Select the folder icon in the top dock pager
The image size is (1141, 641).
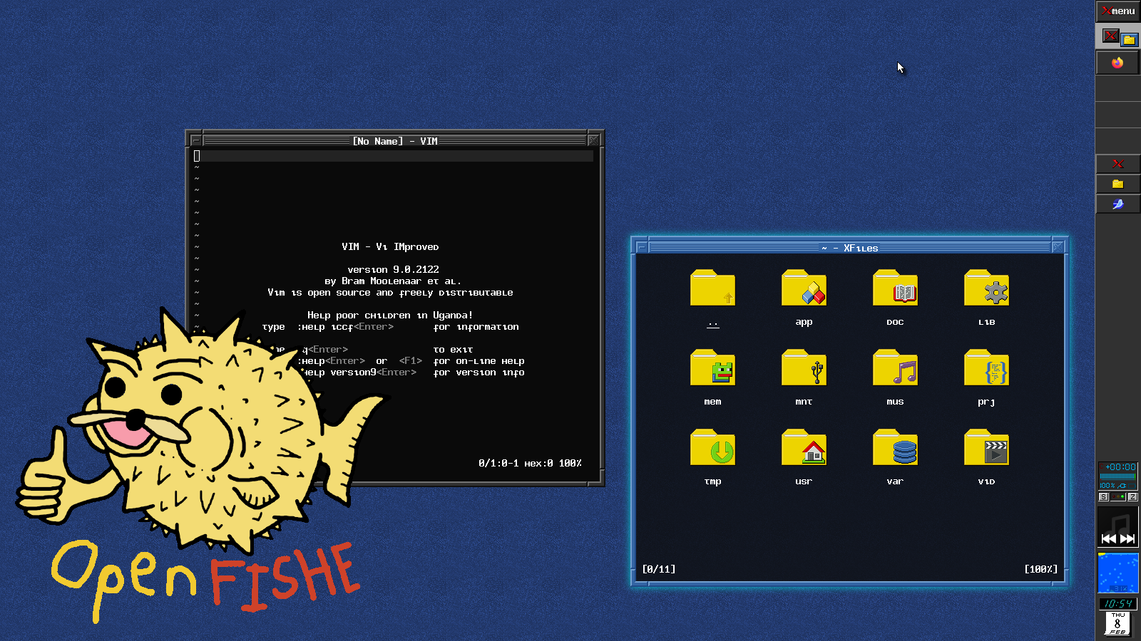pos(1130,40)
